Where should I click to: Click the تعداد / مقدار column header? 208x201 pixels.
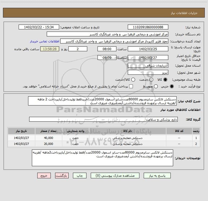[48, 131]
